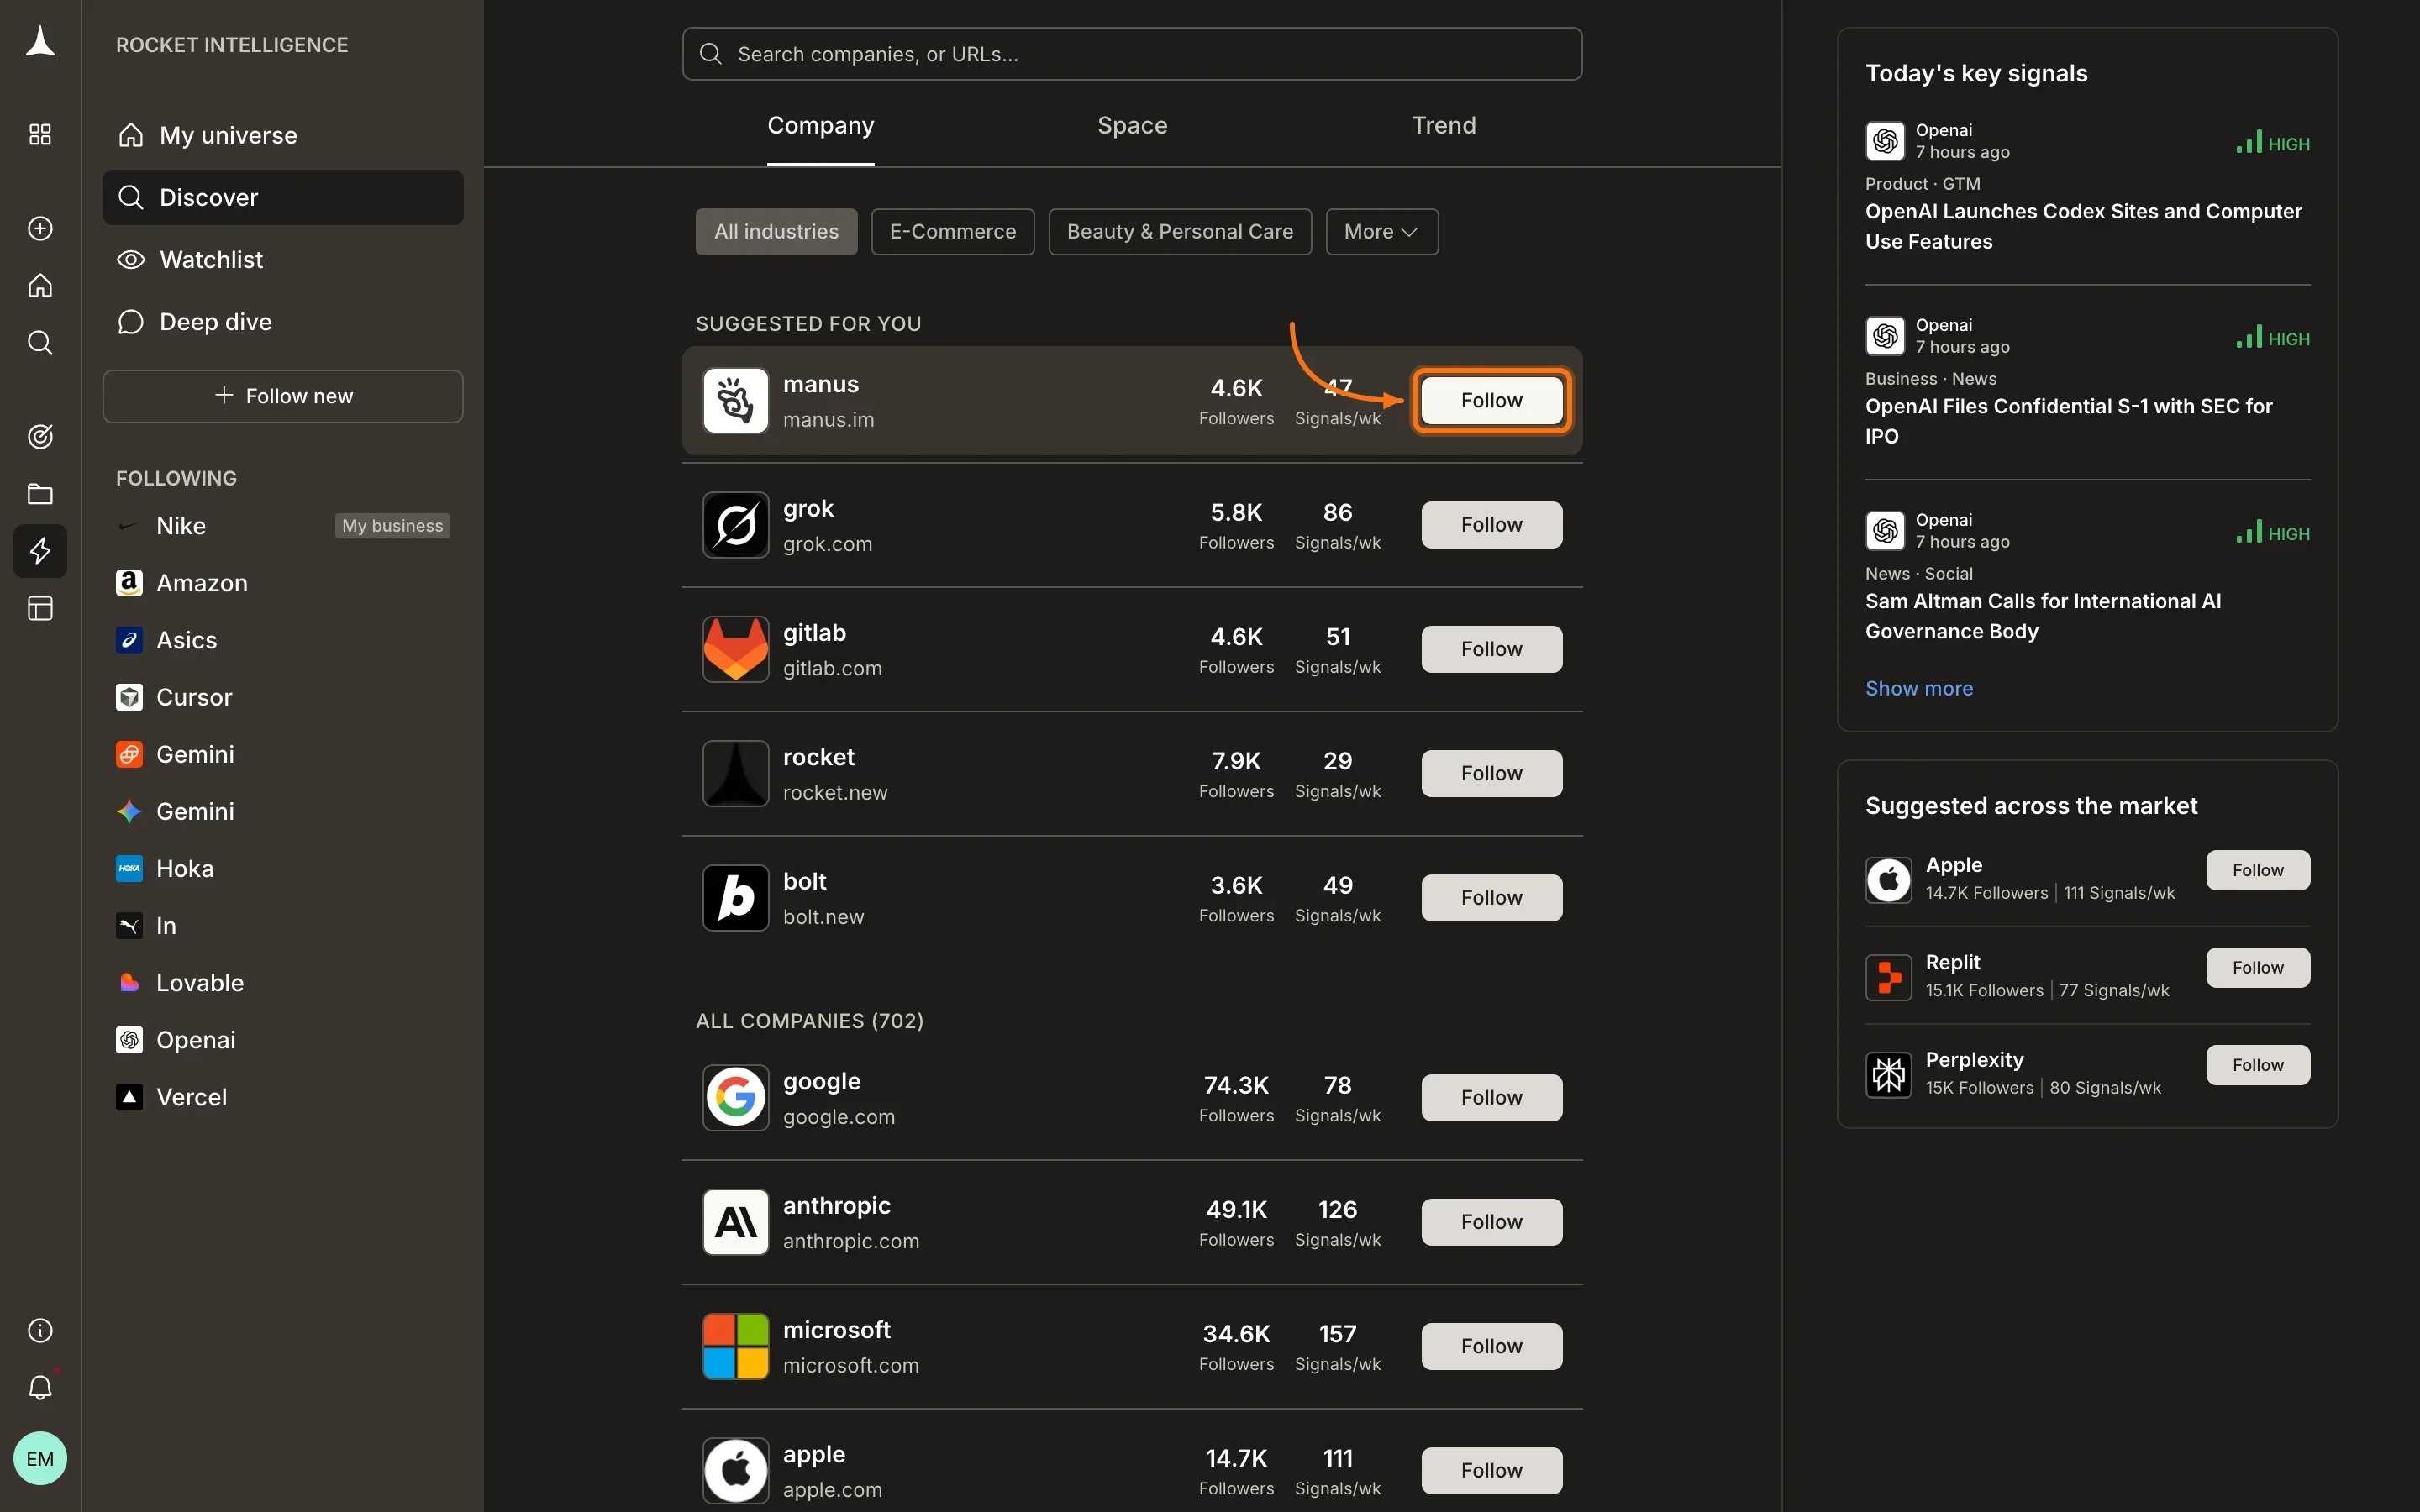Open the grid dashboard icon in left rail
Viewport: 2420px width, 1512px height.
click(x=40, y=135)
